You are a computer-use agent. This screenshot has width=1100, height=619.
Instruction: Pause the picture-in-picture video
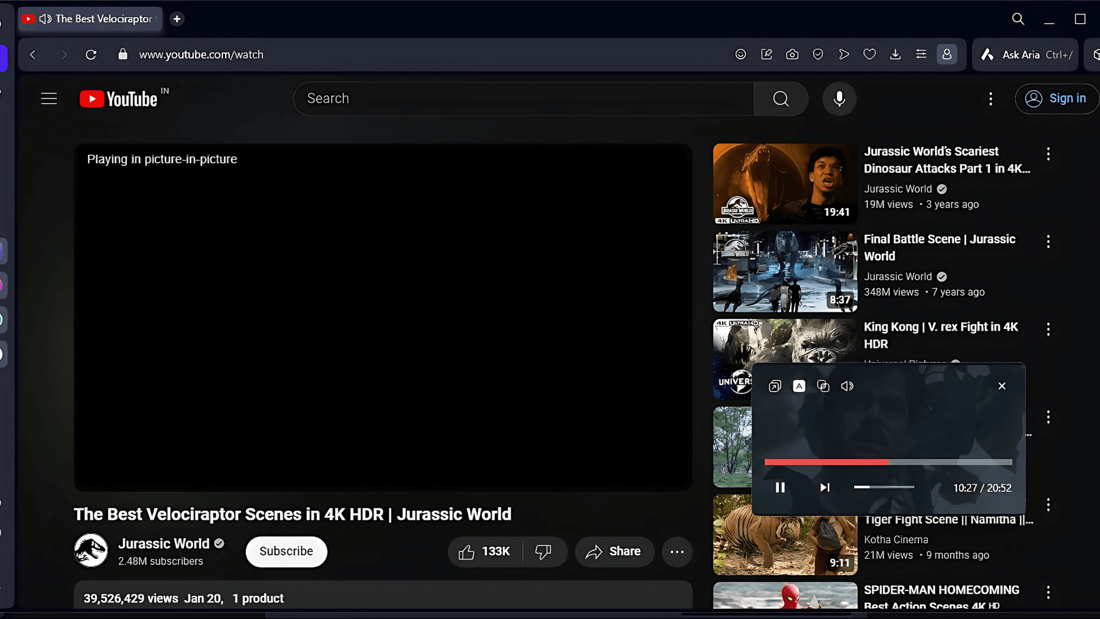coord(780,488)
